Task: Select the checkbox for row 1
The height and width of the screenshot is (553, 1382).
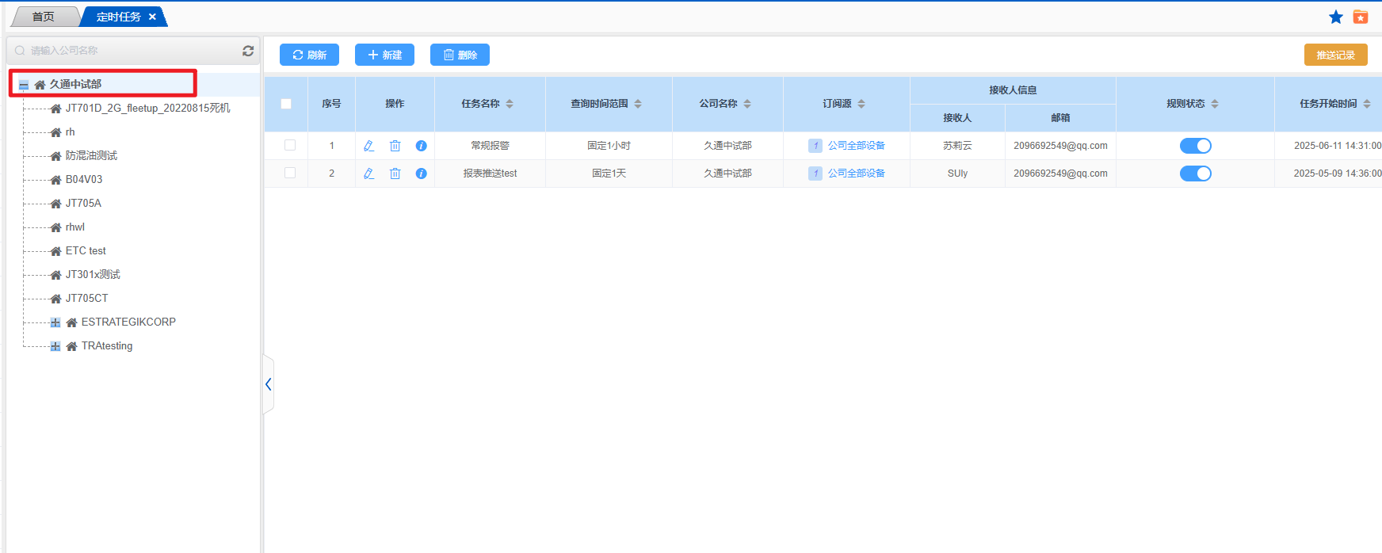Action: (290, 145)
